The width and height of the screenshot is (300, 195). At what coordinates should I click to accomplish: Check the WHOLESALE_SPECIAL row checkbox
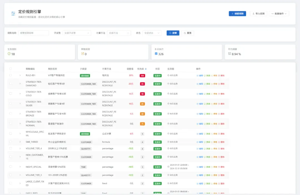tap(11, 134)
